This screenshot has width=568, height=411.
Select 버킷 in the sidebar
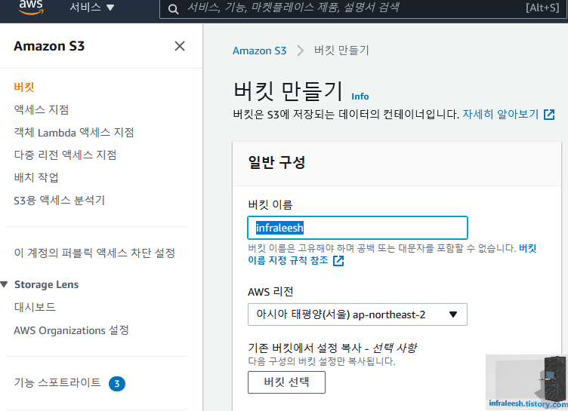[x=24, y=87]
